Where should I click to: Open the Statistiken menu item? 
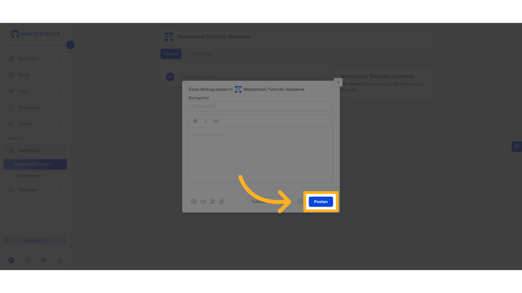[x=35, y=59]
